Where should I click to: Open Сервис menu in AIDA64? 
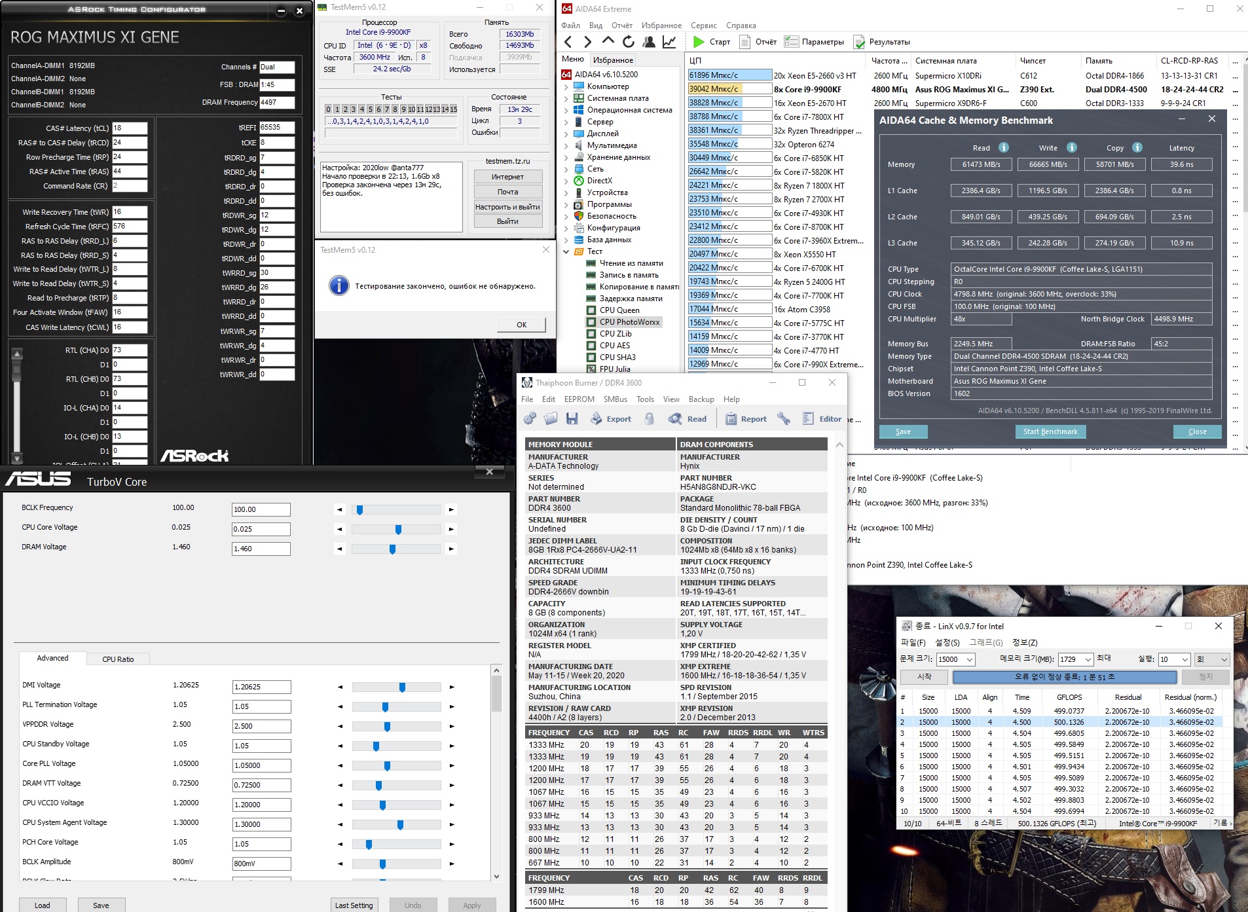[x=704, y=26]
